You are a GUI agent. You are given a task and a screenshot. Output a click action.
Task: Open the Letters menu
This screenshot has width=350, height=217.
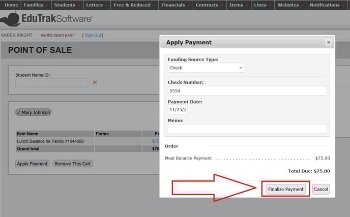coord(96,5)
